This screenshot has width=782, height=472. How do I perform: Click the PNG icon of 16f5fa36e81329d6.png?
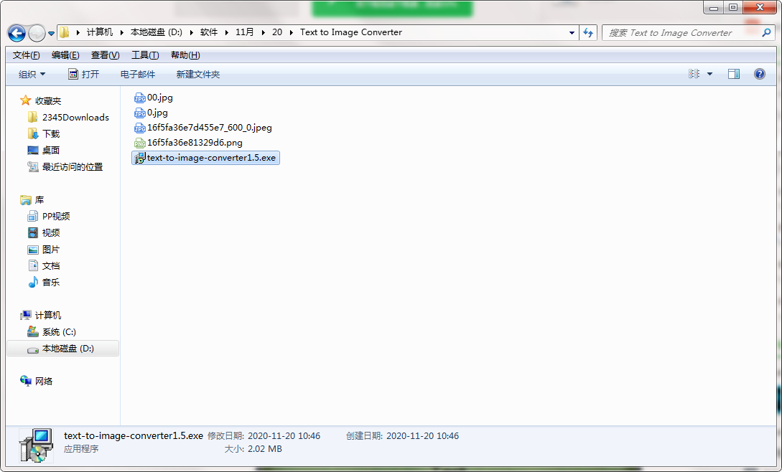(x=139, y=143)
